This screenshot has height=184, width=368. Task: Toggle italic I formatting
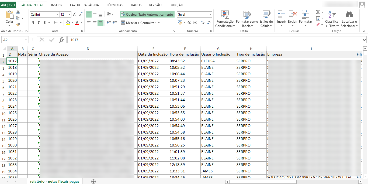tap(39, 23)
